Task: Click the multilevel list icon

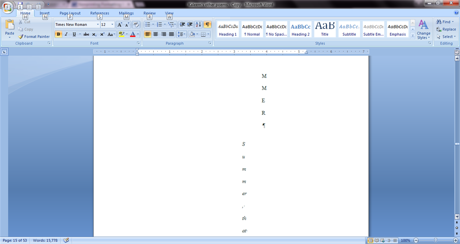Action: pos(171,25)
